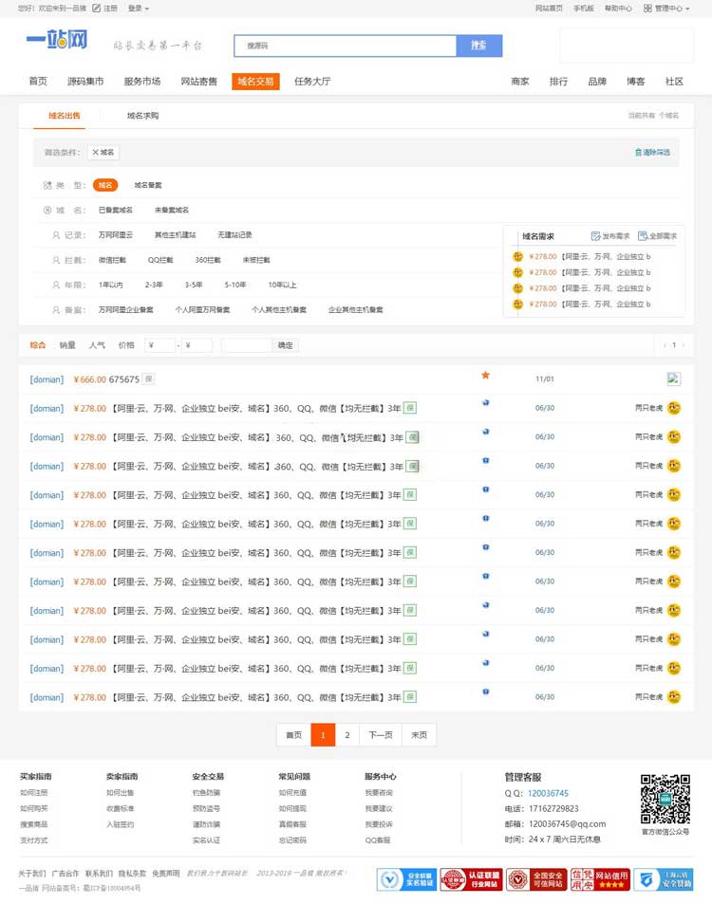The image size is (712, 904).
Task: Click the 安全联盟 实名验证 badge in footer
Action: (406, 879)
